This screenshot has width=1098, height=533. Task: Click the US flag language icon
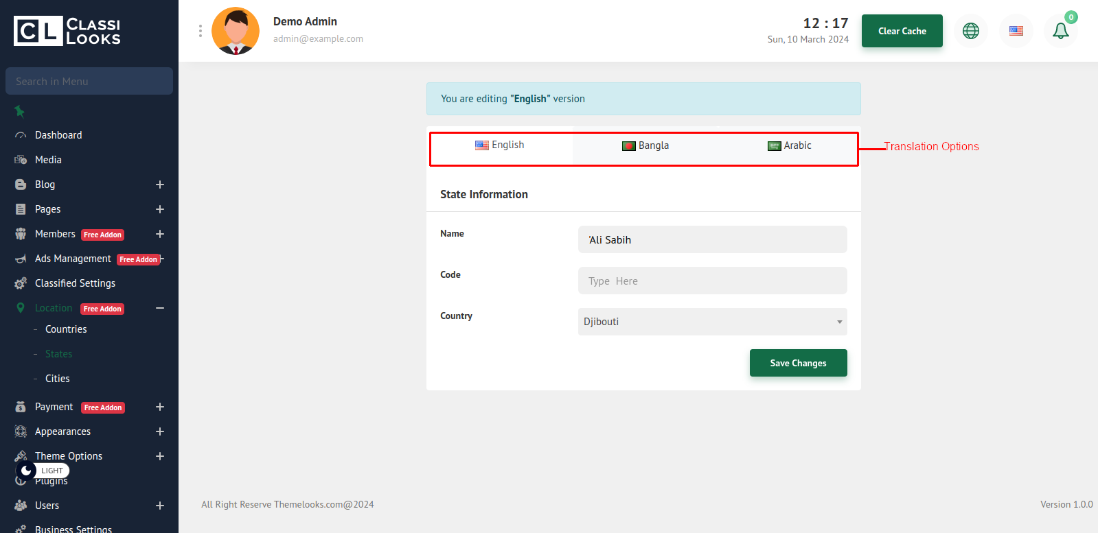tap(1016, 31)
